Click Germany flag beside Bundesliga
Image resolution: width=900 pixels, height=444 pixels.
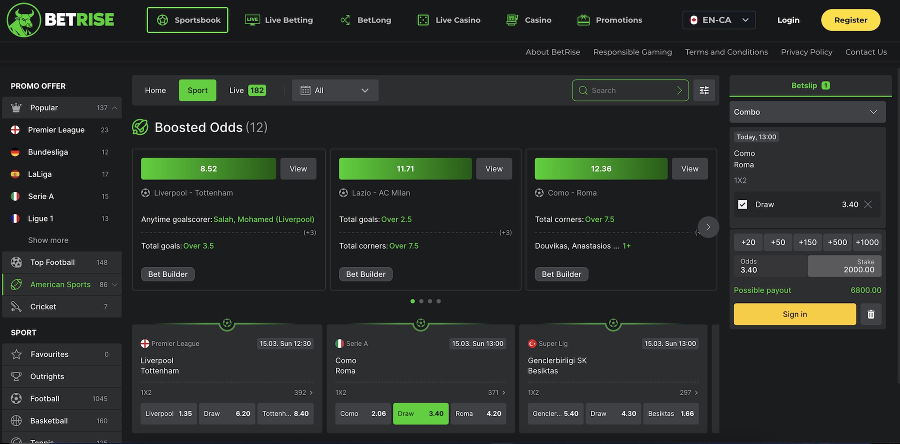(x=15, y=152)
